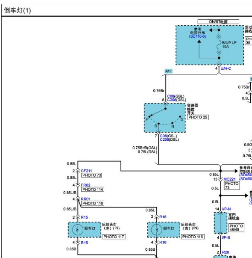
Task: Click the 0.85B wire label below right lamp
Action: pos(150,249)
